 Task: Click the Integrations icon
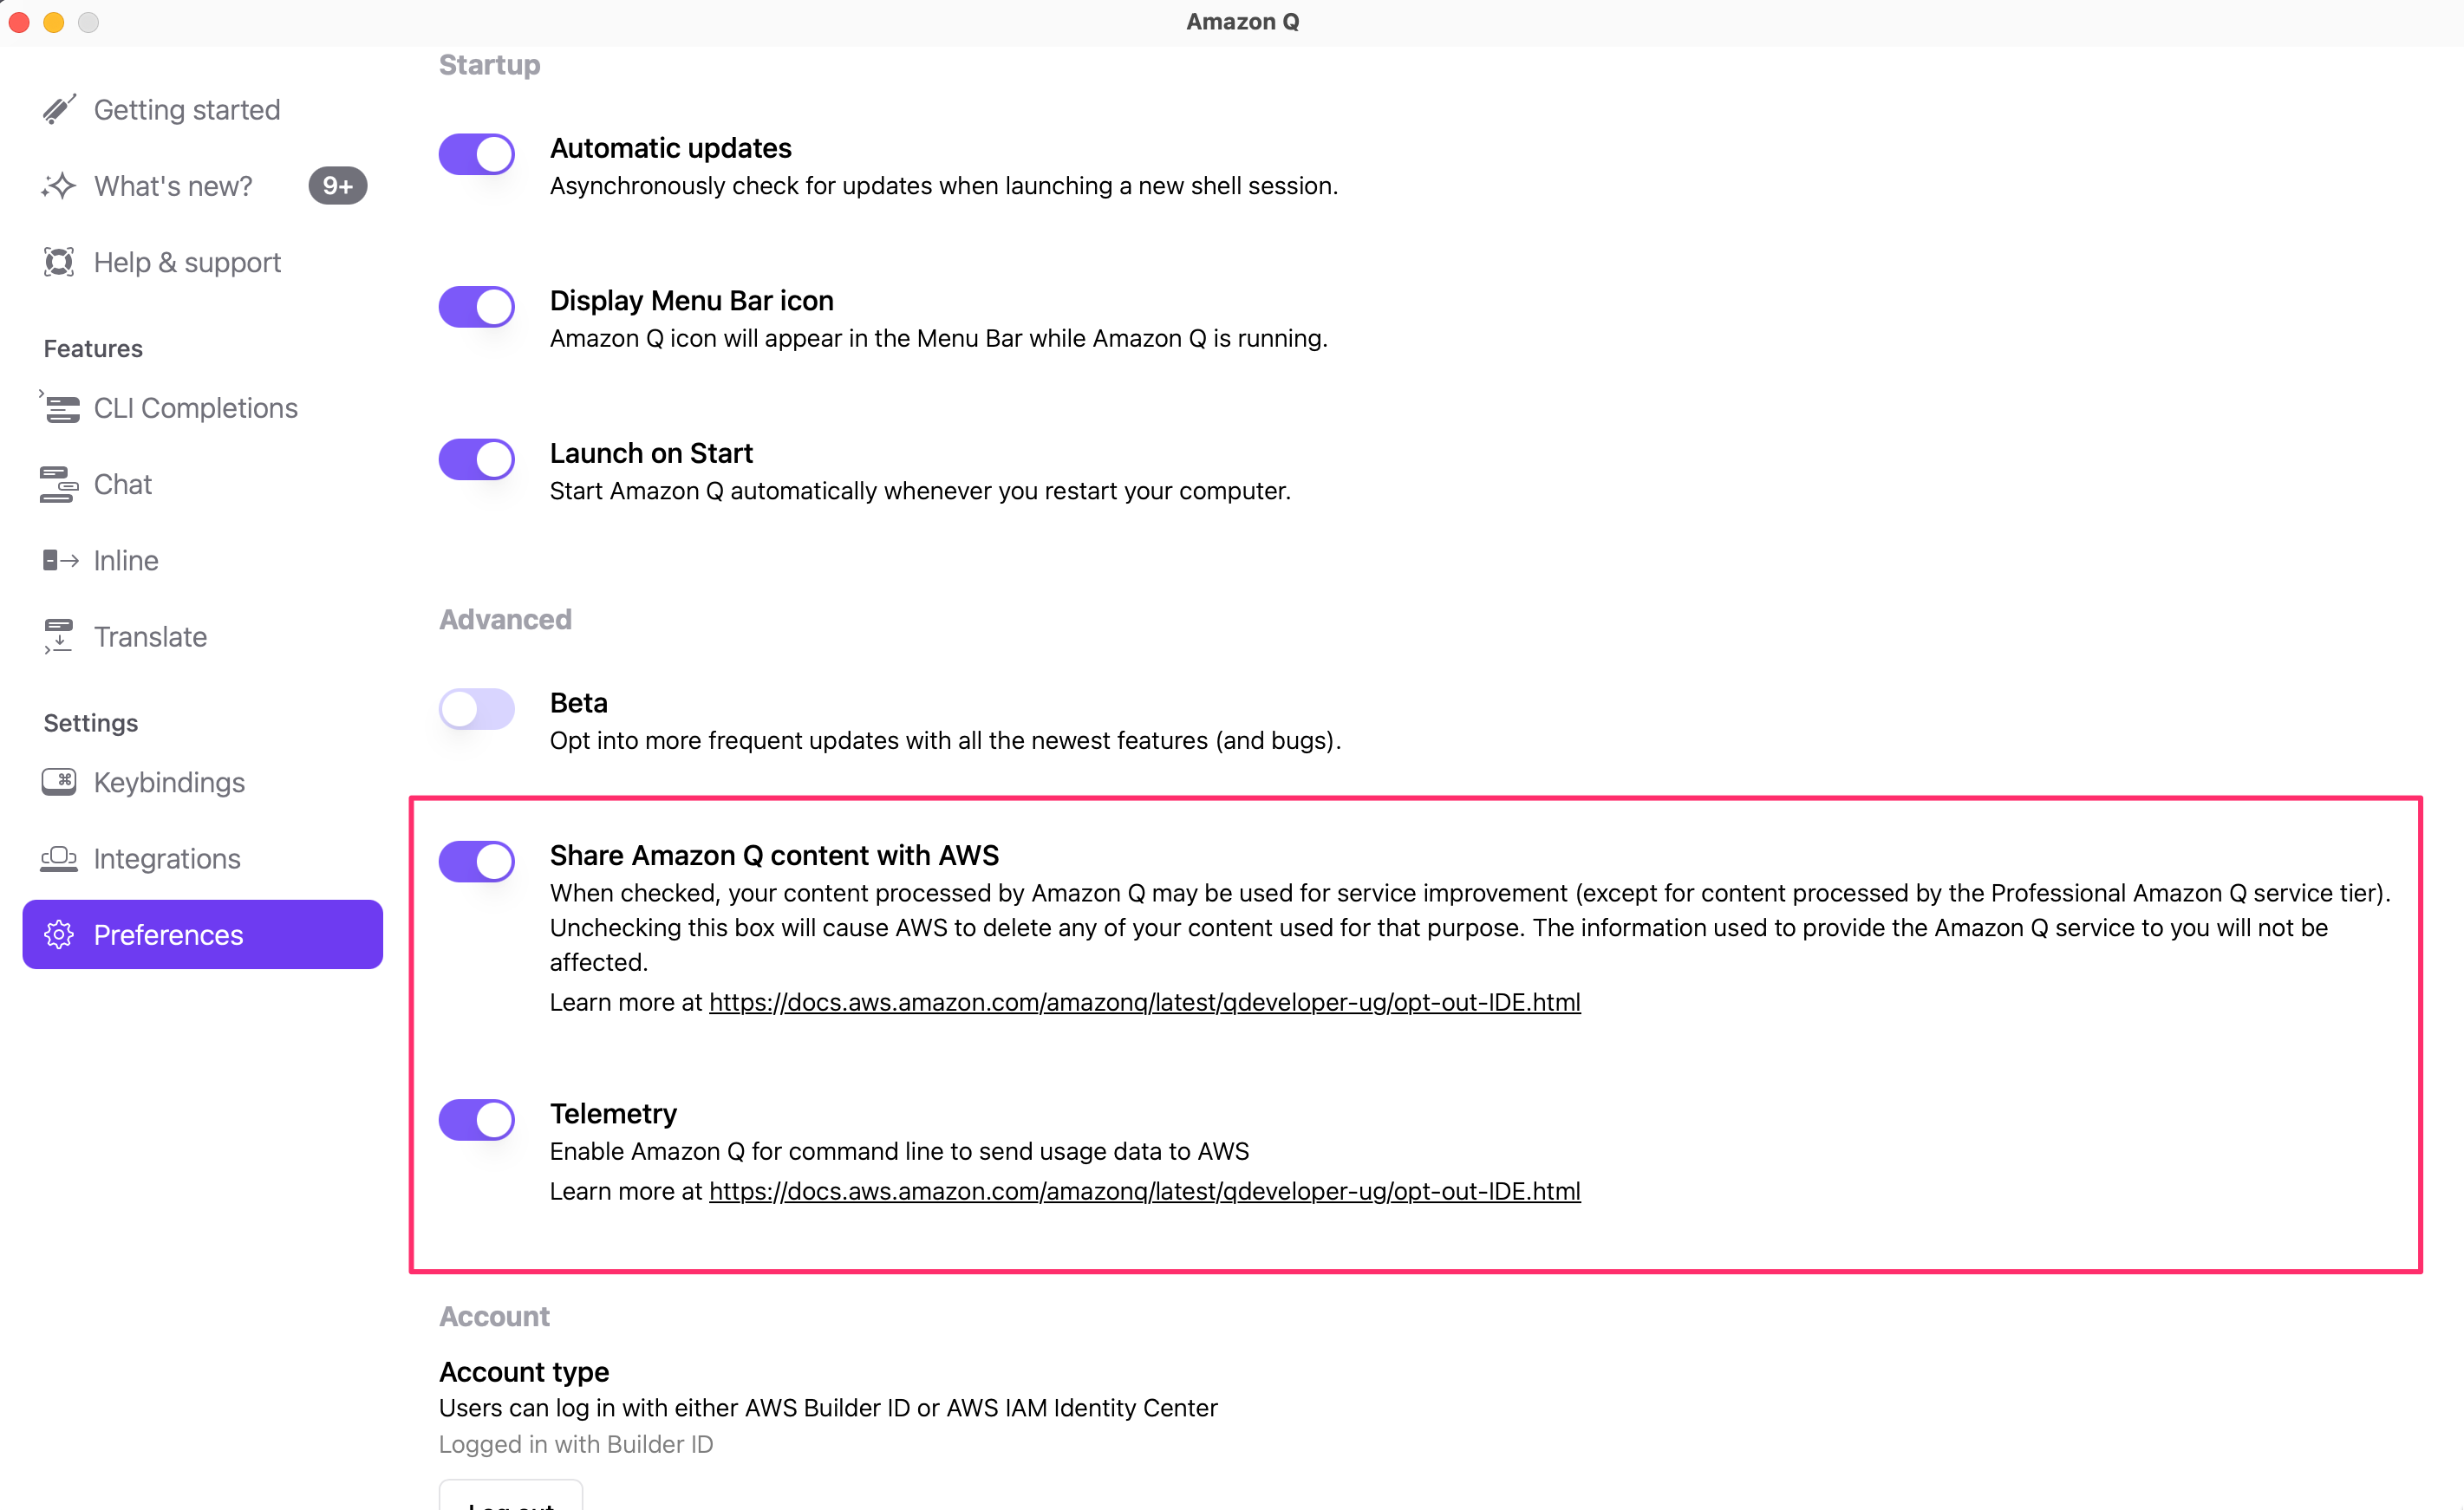[59, 858]
